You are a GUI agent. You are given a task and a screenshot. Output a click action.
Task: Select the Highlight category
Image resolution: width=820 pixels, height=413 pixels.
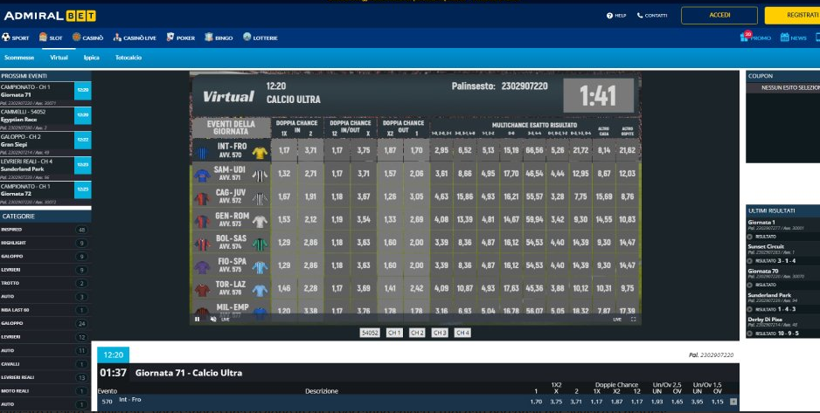(45, 243)
